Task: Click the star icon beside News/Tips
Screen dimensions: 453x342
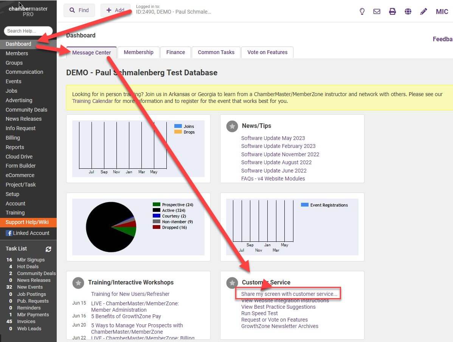Action: (232, 126)
